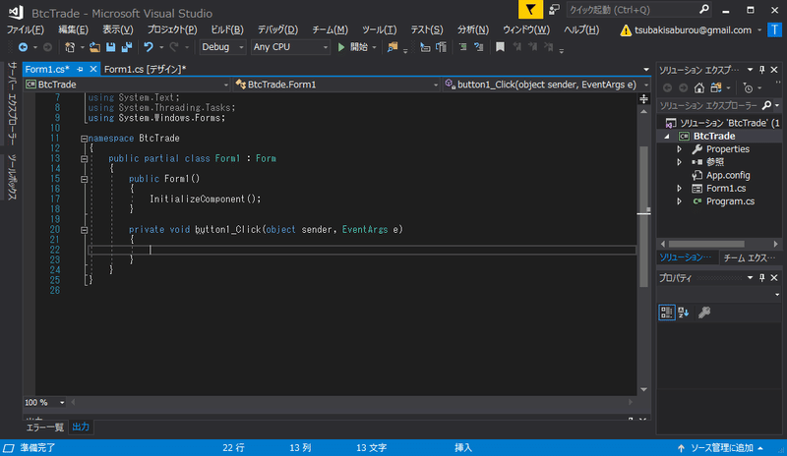The height and width of the screenshot is (456, 787).
Task: Sort the Properties panel alphabetically
Action: click(683, 313)
